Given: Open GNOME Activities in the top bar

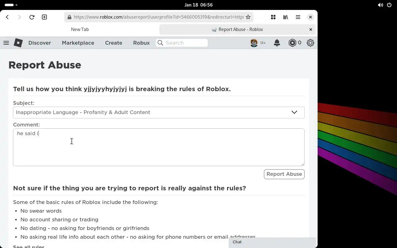Looking at the screenshot, I should [11, 5].
